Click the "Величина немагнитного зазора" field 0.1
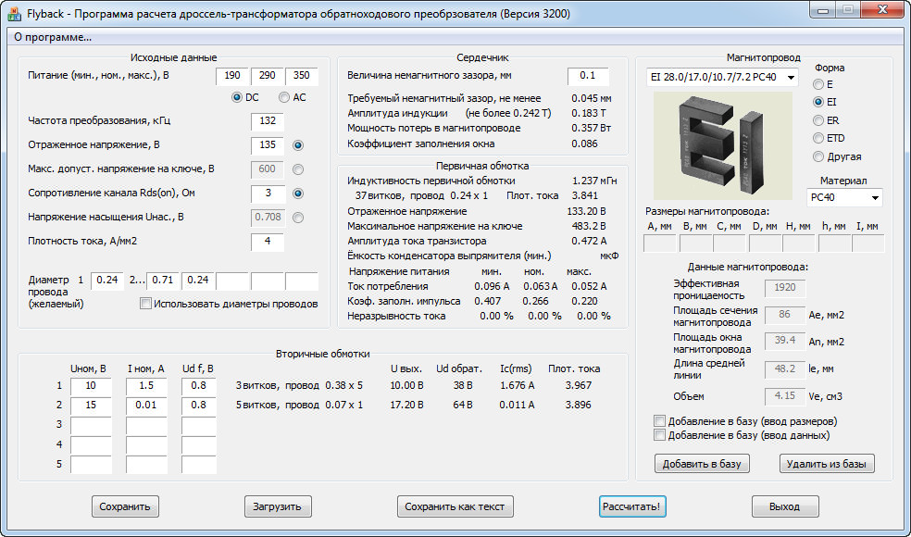Screen dimensions: 911x537 [x=588, y=76]
